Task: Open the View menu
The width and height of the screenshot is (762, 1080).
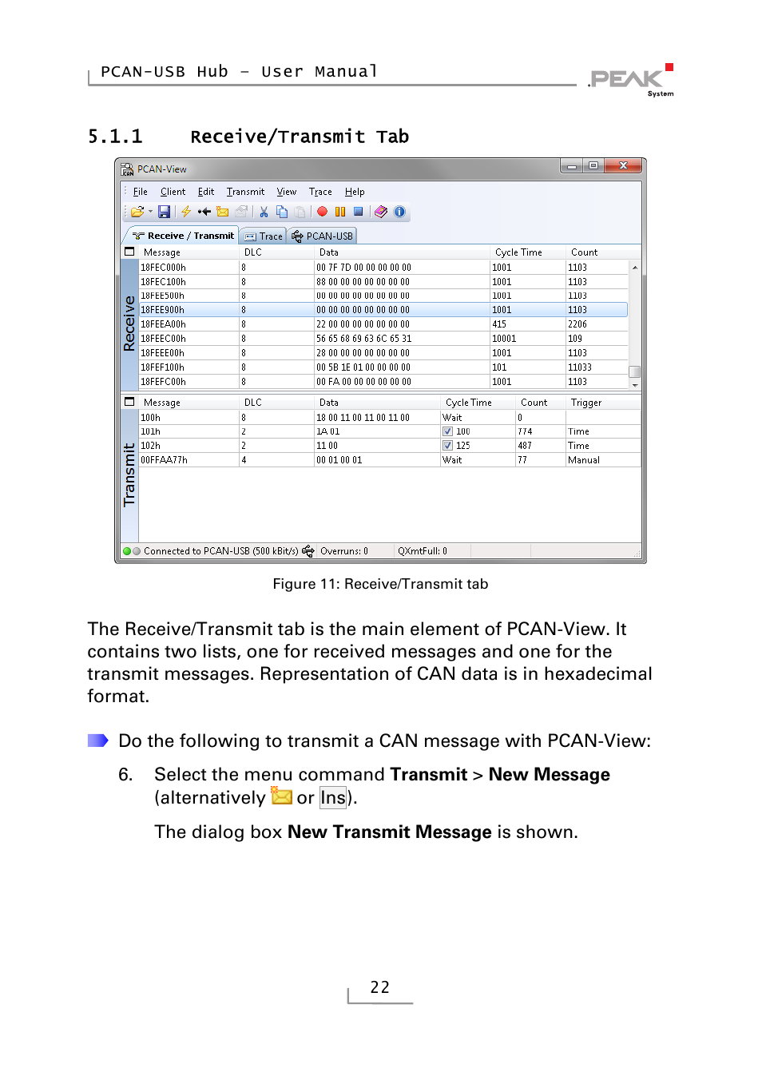Action: click(287, 192)
